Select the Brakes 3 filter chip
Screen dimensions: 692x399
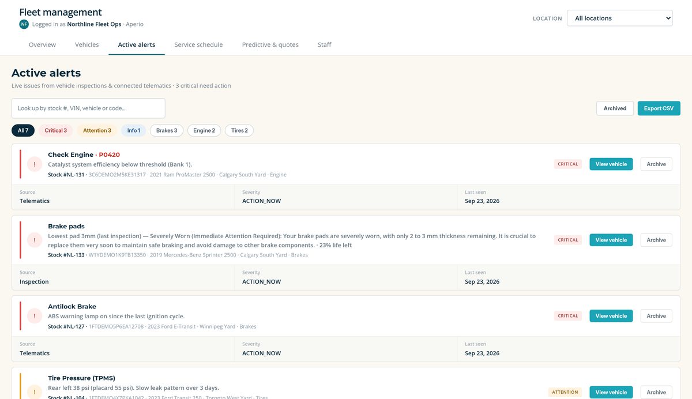click(167, 130)
